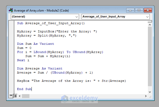Click the line 'Sum = Sum + MyArray(i)'
The image size is (159, 107).
click(48, 56)
